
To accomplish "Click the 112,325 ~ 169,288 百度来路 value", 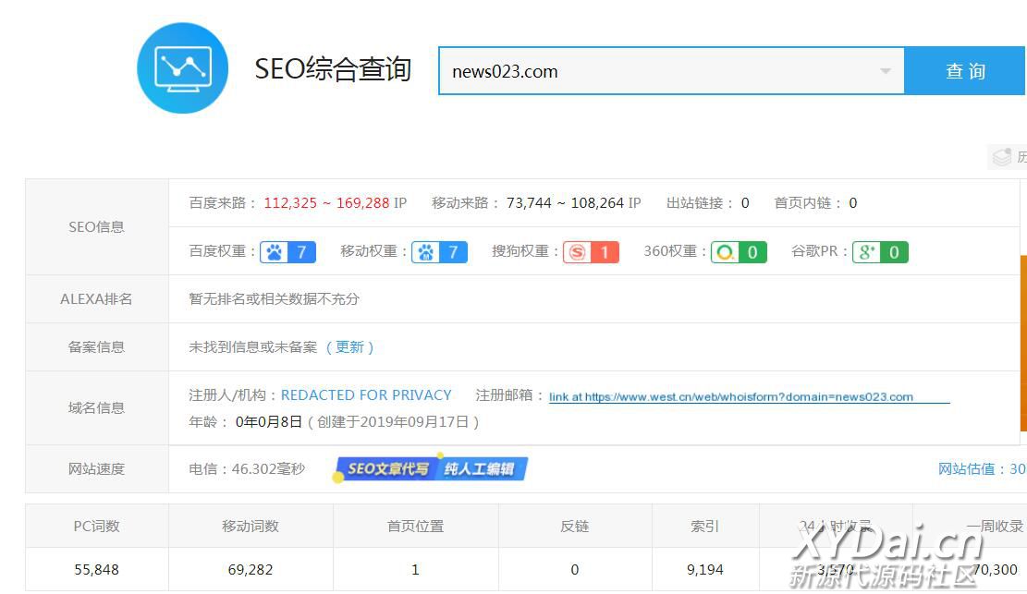I will click(x=327, y=203).
